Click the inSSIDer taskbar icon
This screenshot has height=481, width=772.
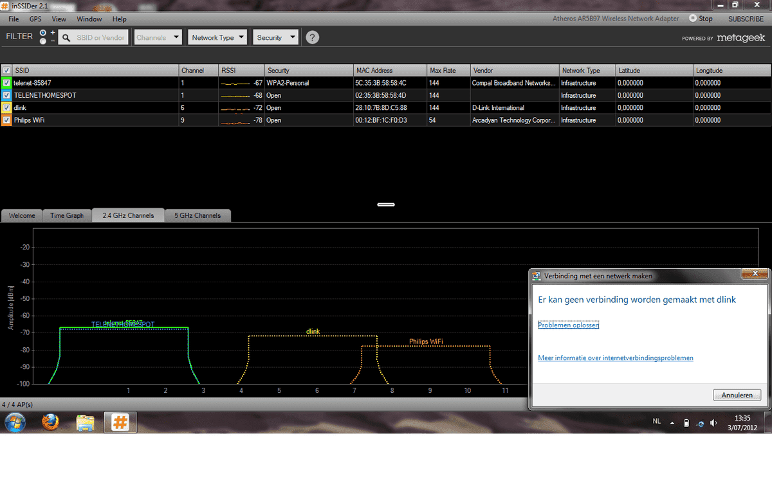tap(119, 422)
